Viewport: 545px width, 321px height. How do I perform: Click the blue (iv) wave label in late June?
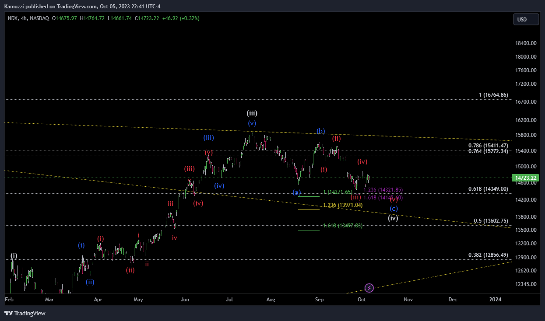point(219,185)
